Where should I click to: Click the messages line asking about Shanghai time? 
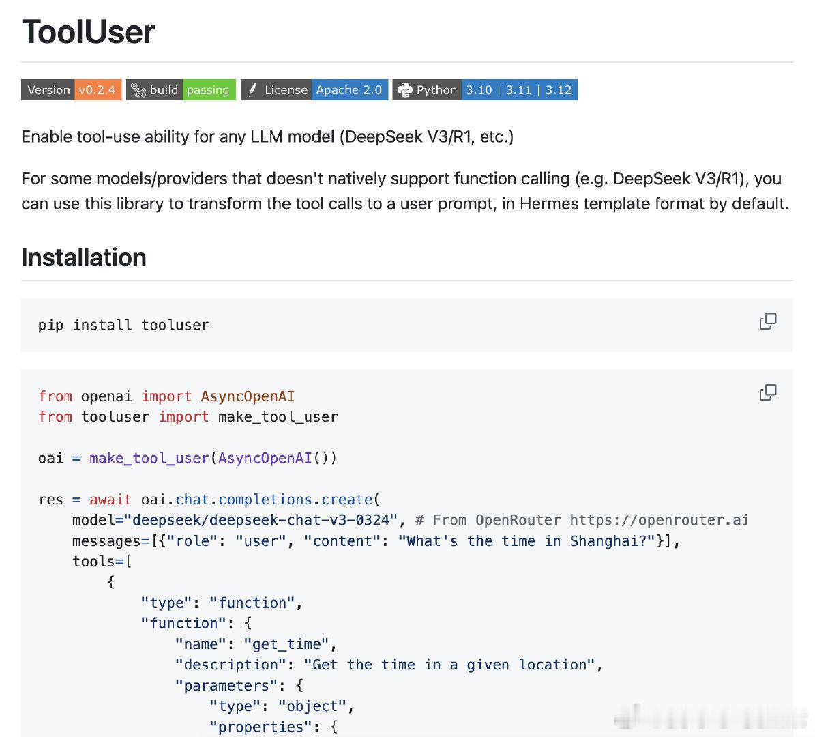coord(376,541)
